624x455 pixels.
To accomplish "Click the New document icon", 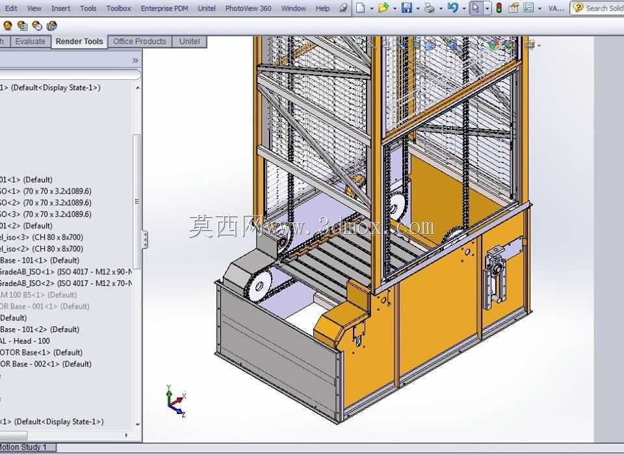I will coord(360,8).
